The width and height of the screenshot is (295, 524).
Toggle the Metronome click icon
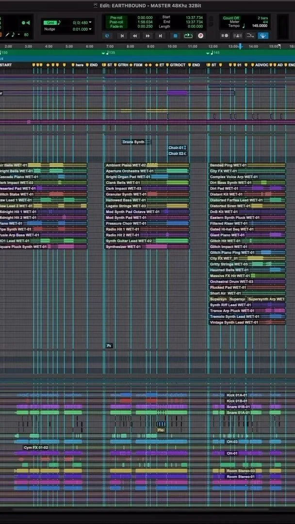[238, 35]
